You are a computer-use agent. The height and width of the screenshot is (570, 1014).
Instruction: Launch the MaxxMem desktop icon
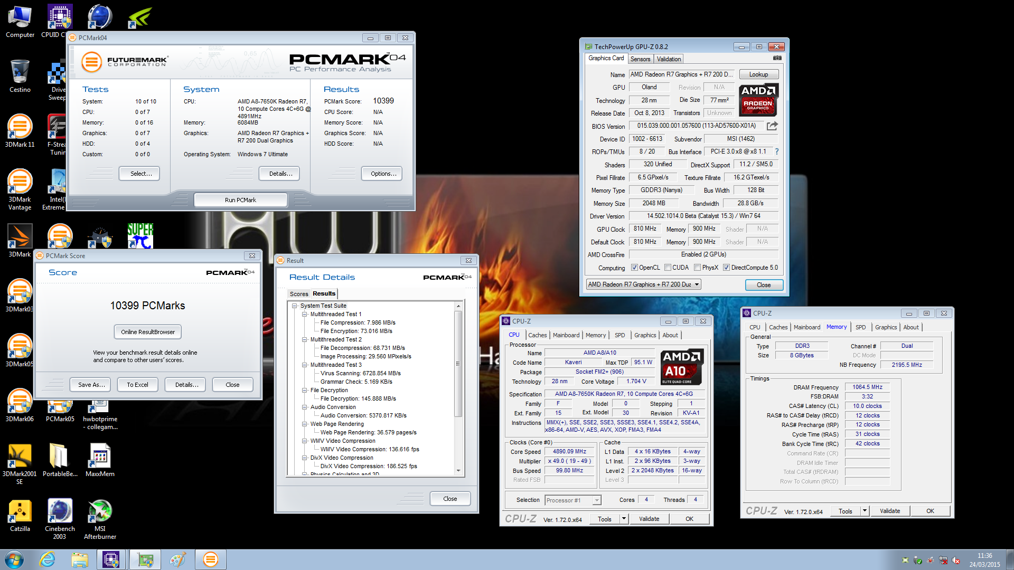pyautogui.click(x=100, y=460)
